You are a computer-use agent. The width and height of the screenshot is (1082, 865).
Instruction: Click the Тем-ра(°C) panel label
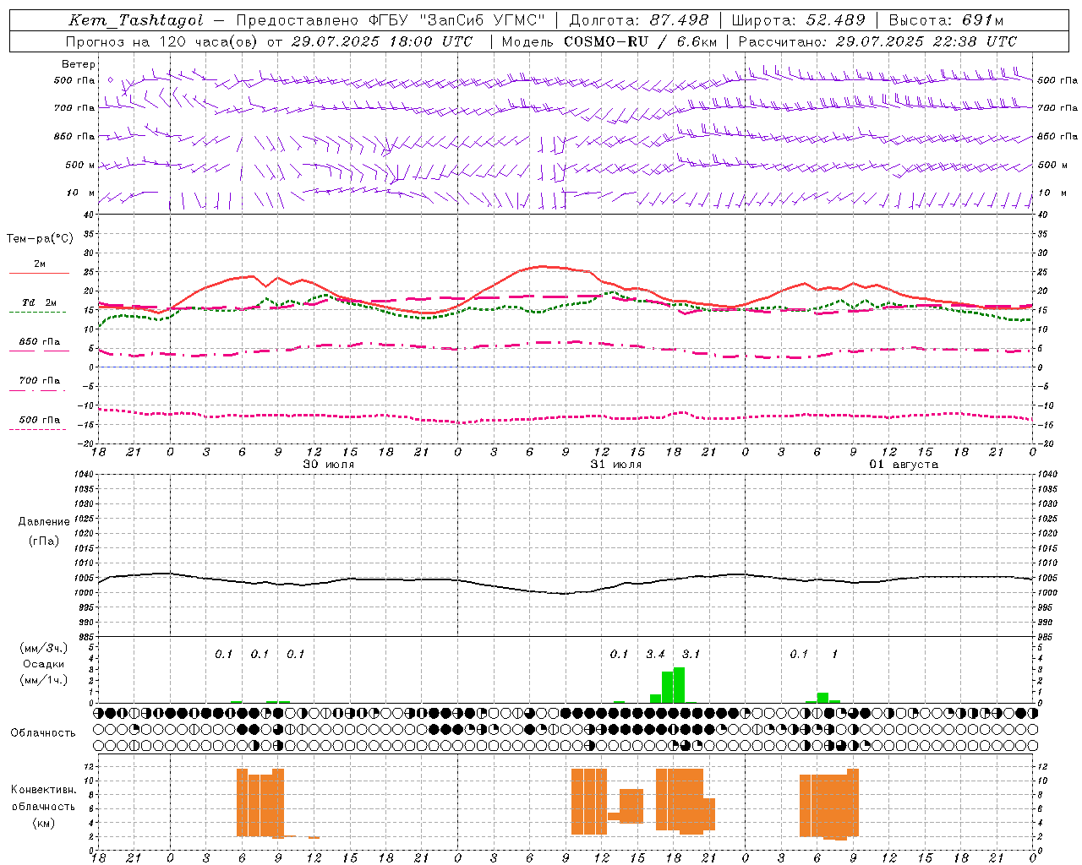[x=40, y=239]
